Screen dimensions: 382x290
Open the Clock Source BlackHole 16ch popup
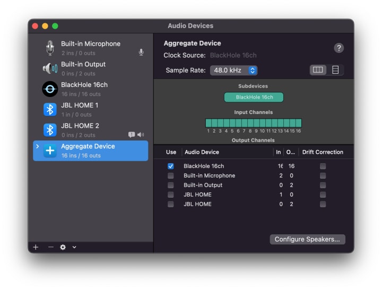click(x=233, y=55)
